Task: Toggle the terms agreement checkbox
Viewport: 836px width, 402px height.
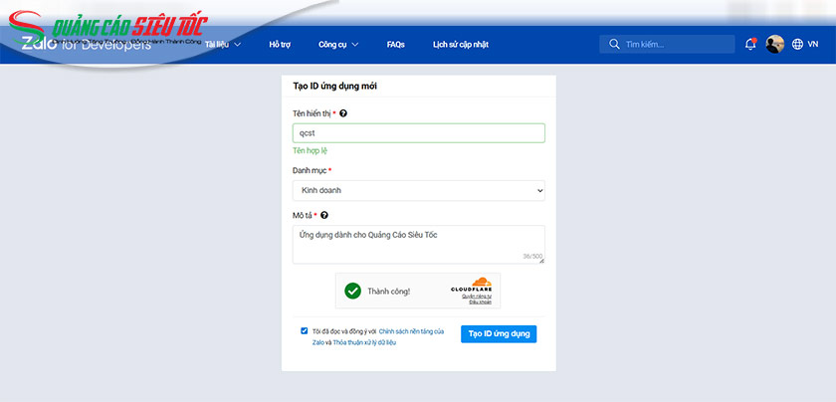Action: 305,330
